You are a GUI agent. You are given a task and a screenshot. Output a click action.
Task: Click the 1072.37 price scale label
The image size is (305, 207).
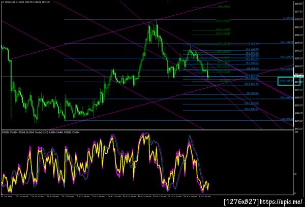pyautogui.click(x=298, y=128)
